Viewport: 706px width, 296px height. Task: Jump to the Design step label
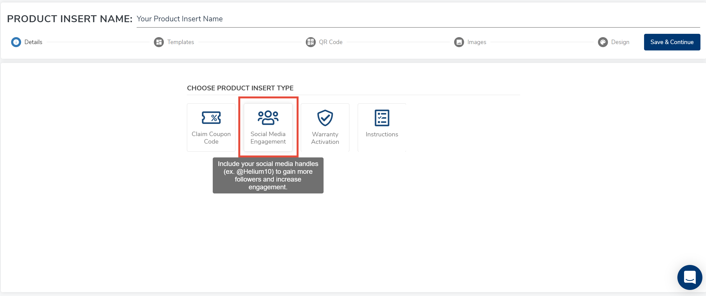pyautogui.click(x=620, y=42)
